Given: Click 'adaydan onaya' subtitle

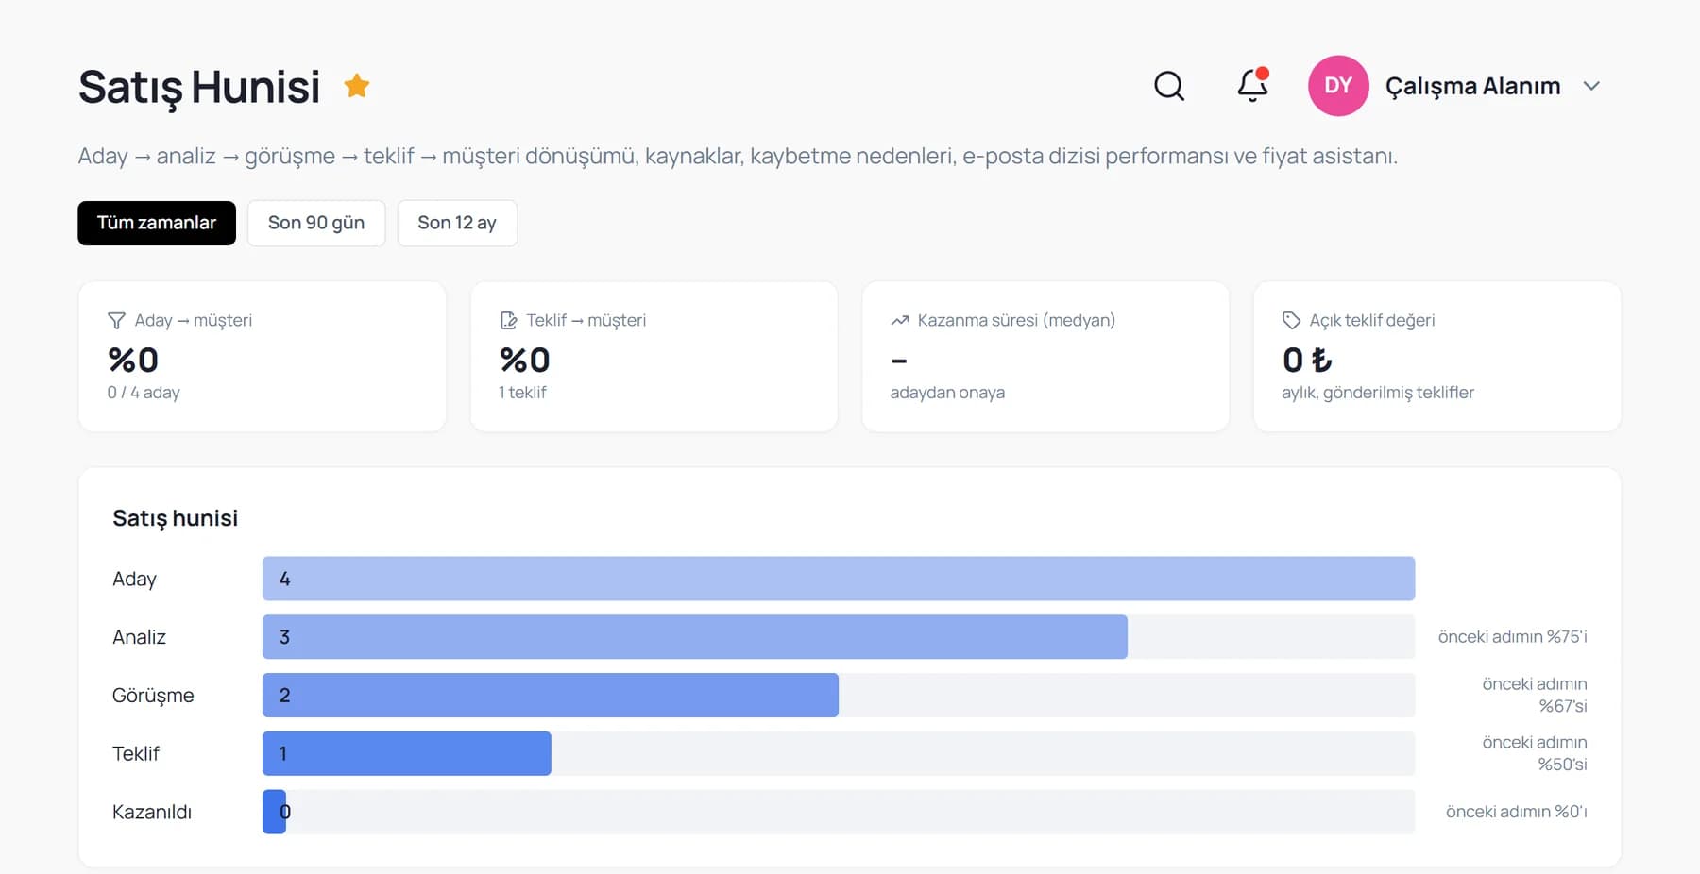Looking at the screenshot, I should point(947,393).
